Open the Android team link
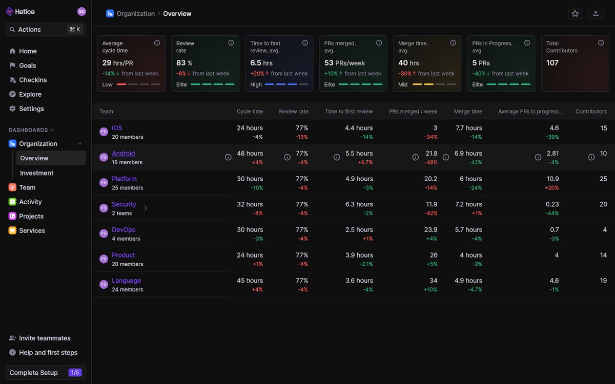Image resolution: width=615 pixels, height=384 pixels. (124, 153)
